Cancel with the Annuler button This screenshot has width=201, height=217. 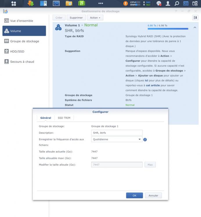click(153, 195)
